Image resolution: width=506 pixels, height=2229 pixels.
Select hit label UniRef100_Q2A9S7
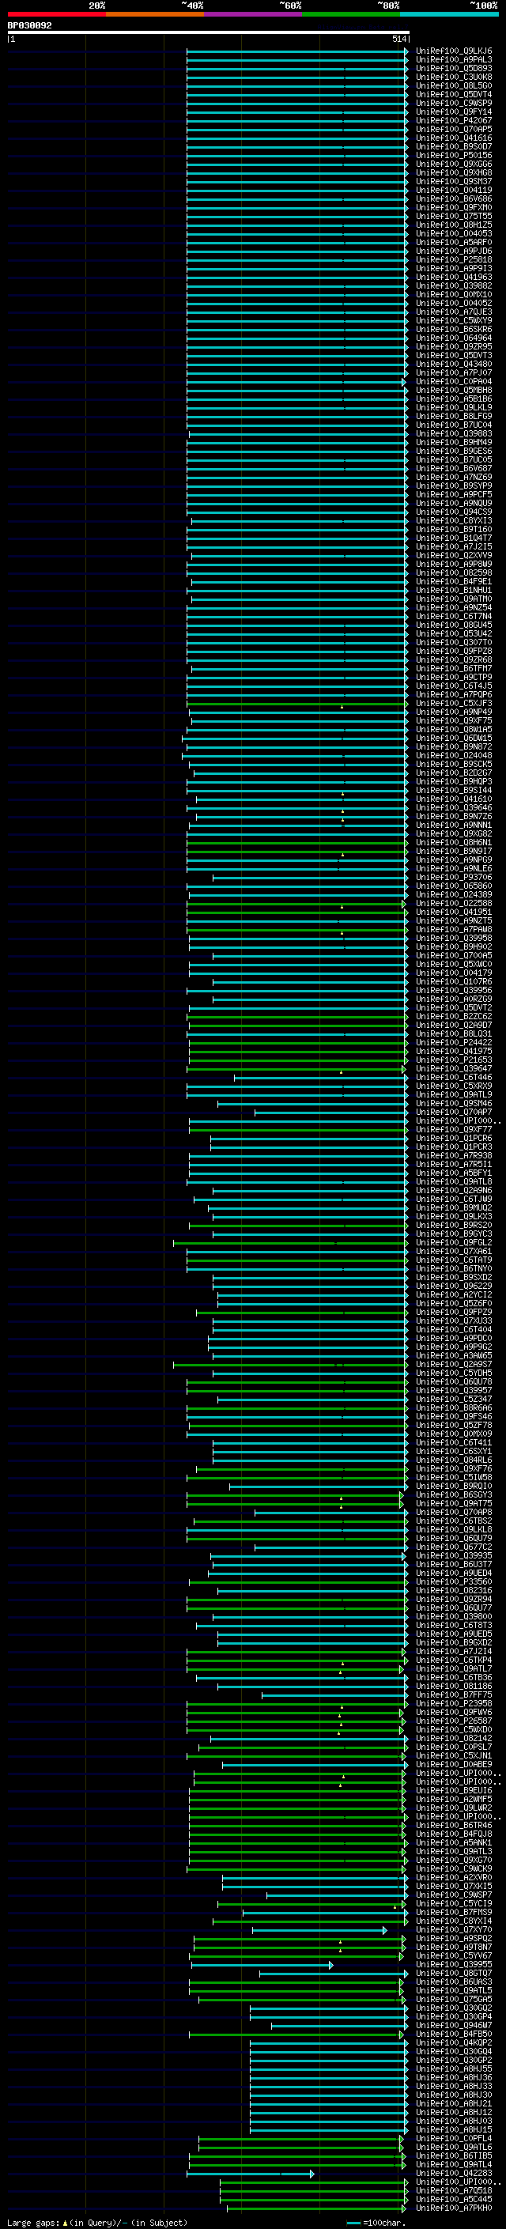coord(454,1365)
